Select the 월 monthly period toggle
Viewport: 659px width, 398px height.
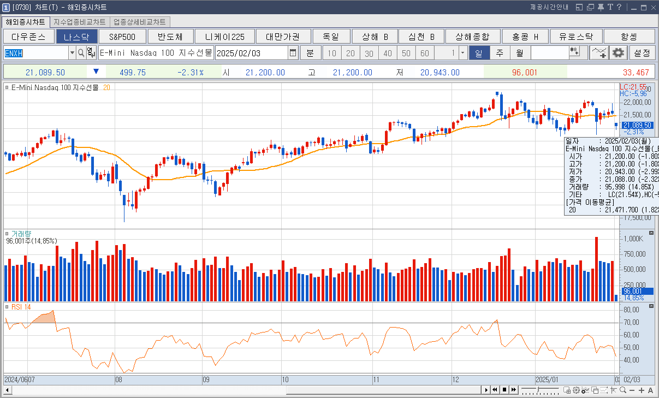[520, 53]
